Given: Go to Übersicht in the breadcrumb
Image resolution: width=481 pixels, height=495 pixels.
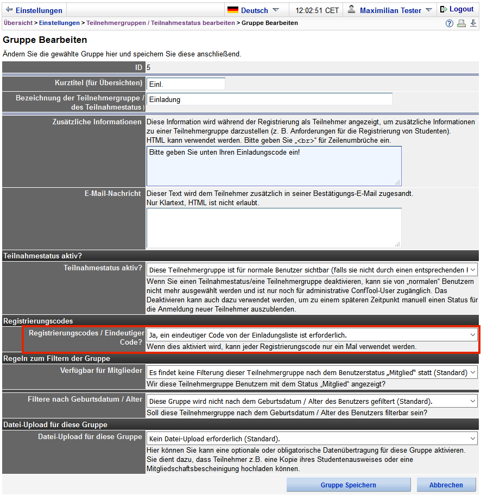Looking at the screenshot, I should click(x=18, y=23).
